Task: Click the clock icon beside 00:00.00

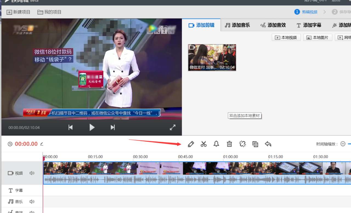Action: coord(10,144)
